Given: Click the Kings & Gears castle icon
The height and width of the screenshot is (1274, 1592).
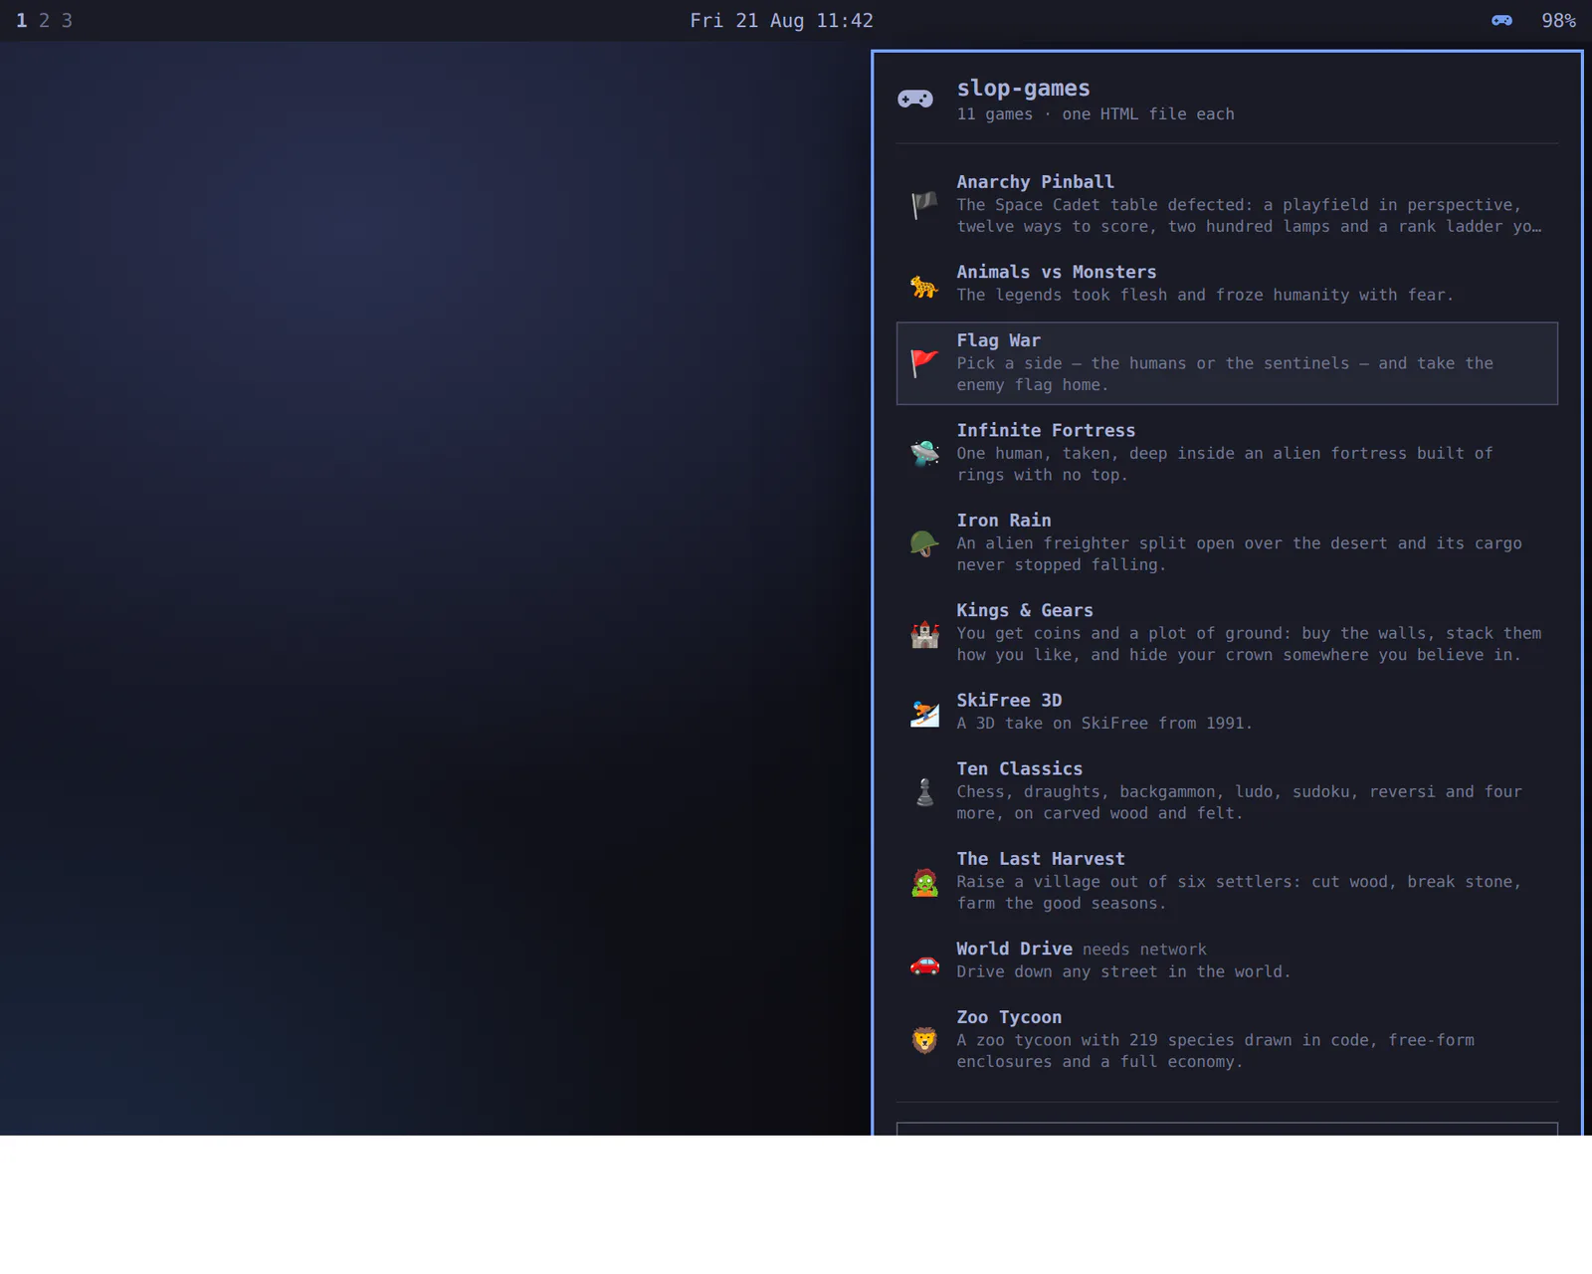Looking at the screenshot, I should click(x=924, y=633).
